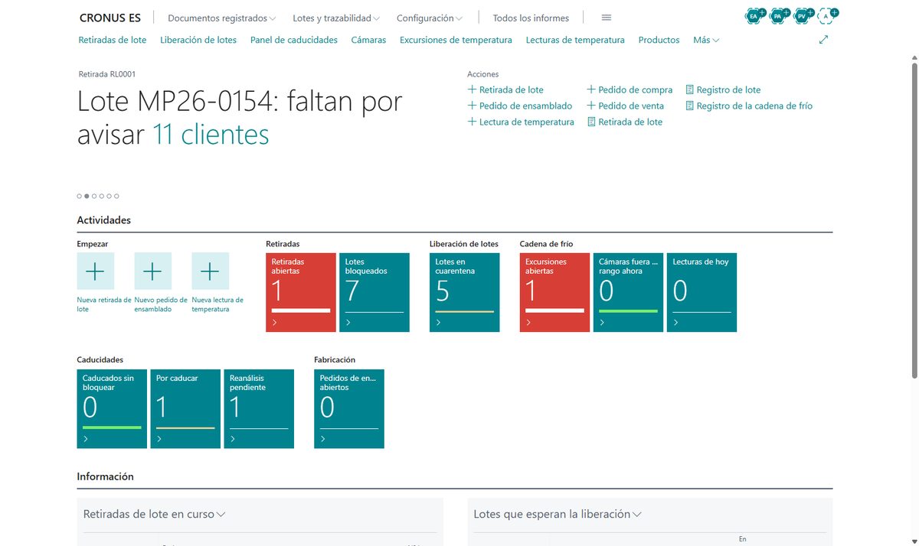Create new Retirada de lote action
This screenshot has width=919, height=546.
tap(505, 89)
